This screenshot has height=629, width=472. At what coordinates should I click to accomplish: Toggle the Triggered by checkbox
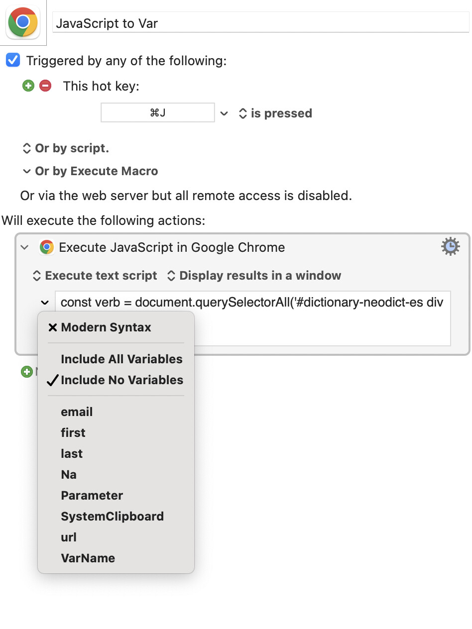[x=12, y=61]
